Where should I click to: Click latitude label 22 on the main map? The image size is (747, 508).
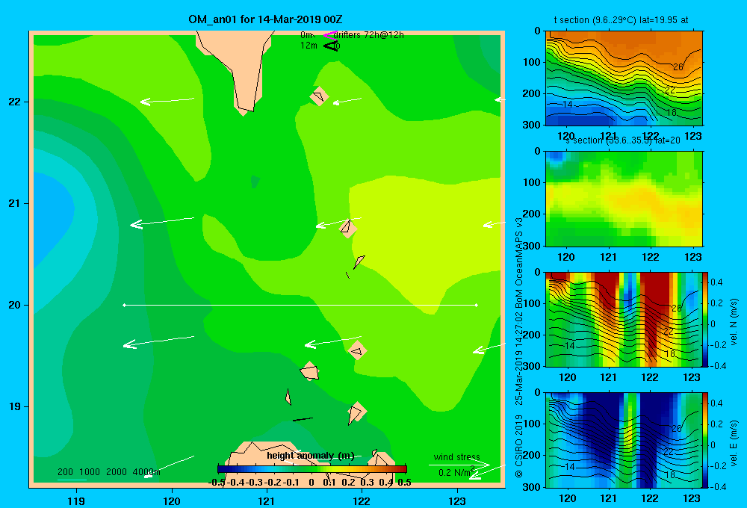pyautogui.click(x=15, y=102)
